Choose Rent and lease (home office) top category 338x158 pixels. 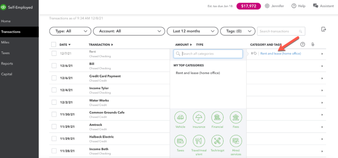[x=198, y=73]
